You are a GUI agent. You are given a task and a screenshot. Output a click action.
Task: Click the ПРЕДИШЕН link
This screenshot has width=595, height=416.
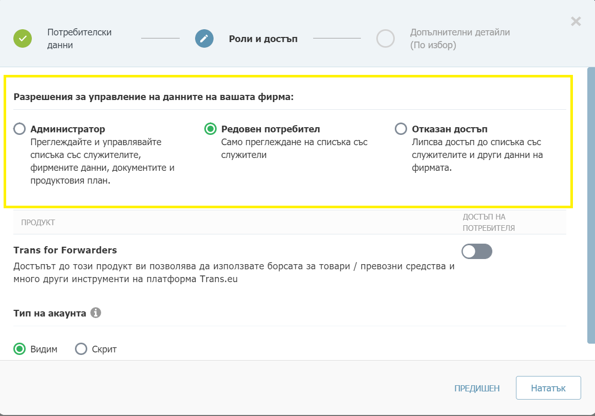(x=477, y=388)
